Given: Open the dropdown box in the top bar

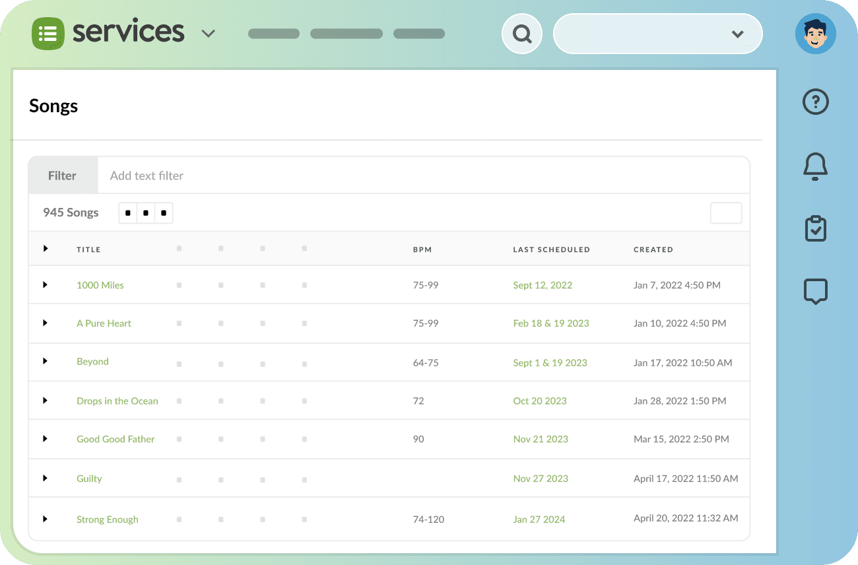Looking at the screenshot, I should [657, 34].
